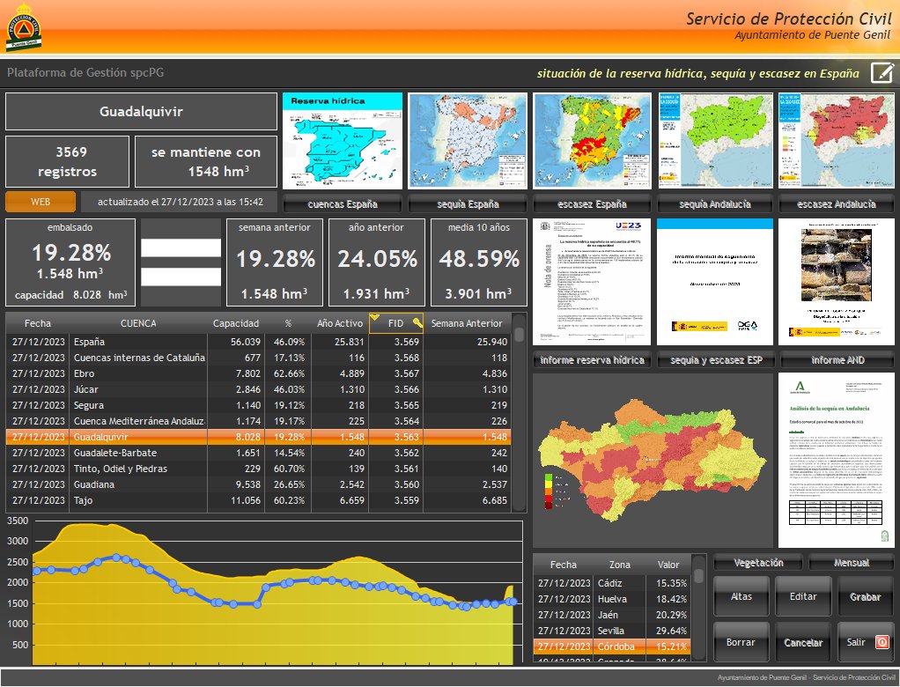This screenshot has width=900, height=687.
Task: Click the Cancelar button
Action: click(x=803, y=642)
